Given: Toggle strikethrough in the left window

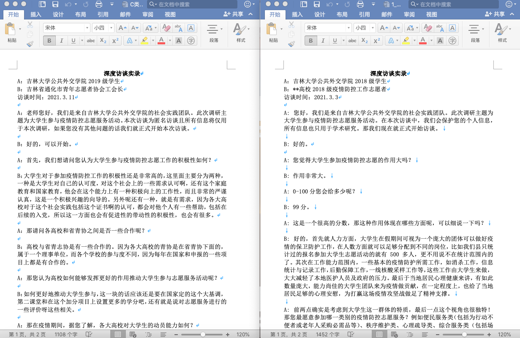Looking at the screenshot, I should tap(90, 41).
